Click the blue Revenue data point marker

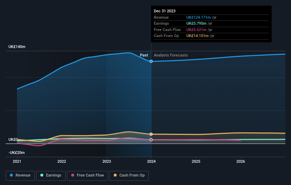pos(151,61)
